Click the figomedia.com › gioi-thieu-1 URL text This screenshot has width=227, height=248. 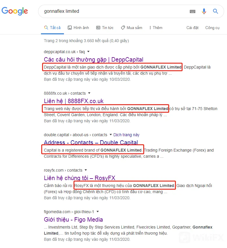[x=69, y=212]
